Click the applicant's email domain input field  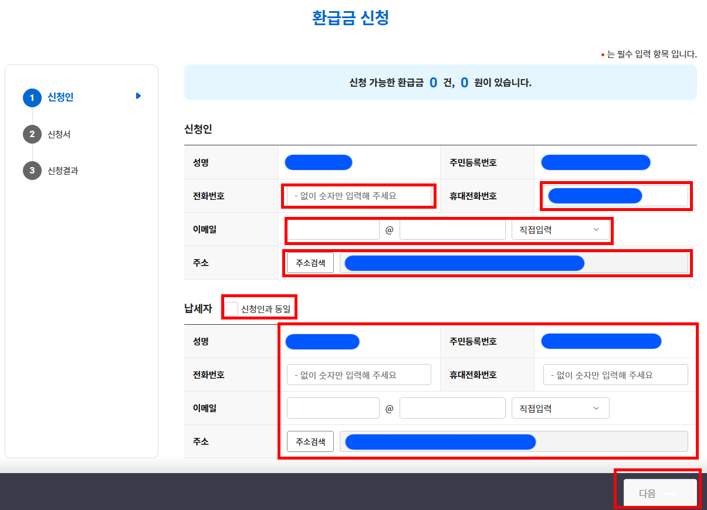pyautogui.click(x=452, y=230)
